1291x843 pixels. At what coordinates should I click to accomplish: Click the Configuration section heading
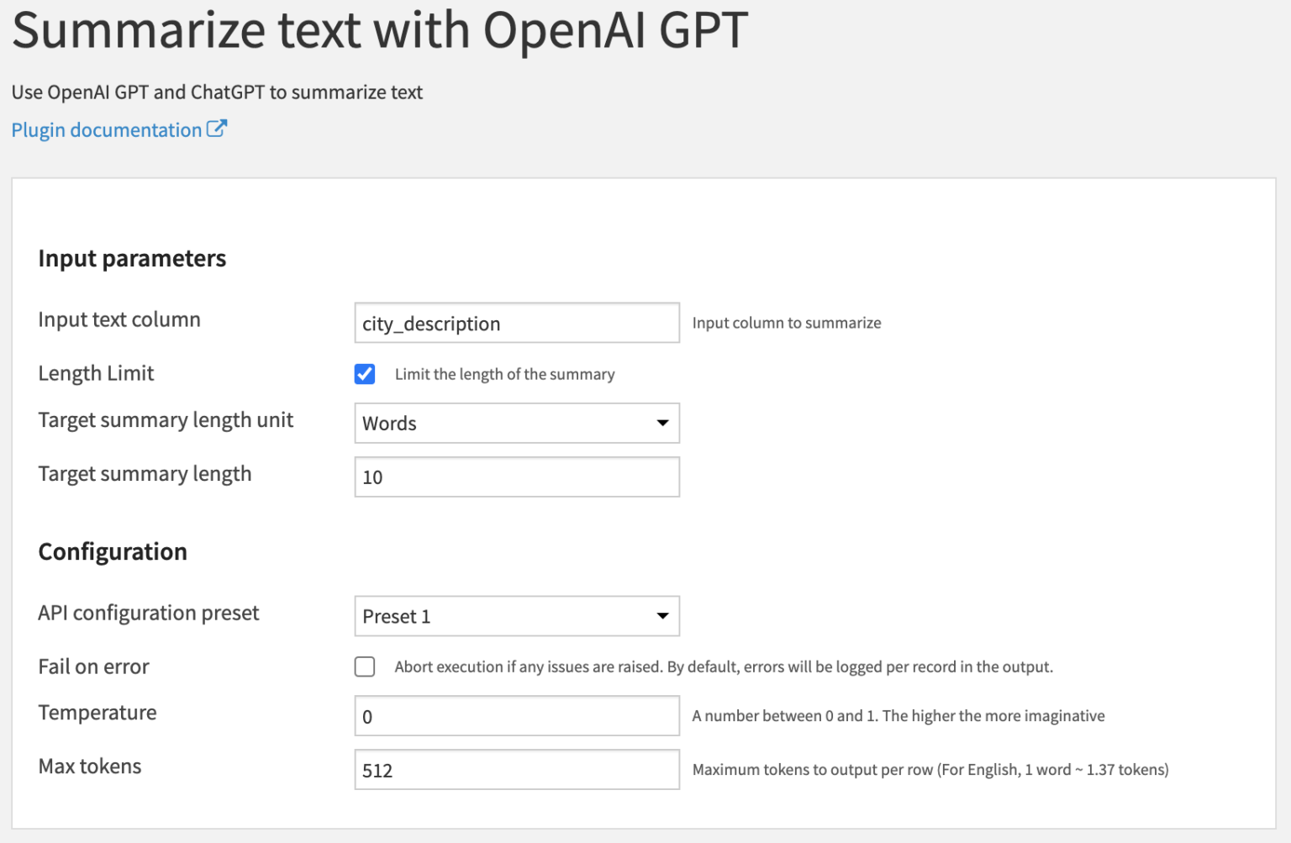[x=112, y=552]
